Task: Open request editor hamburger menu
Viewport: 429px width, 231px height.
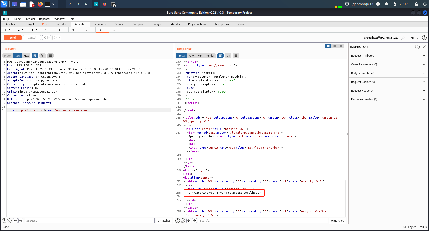Action: pos(50,56)
